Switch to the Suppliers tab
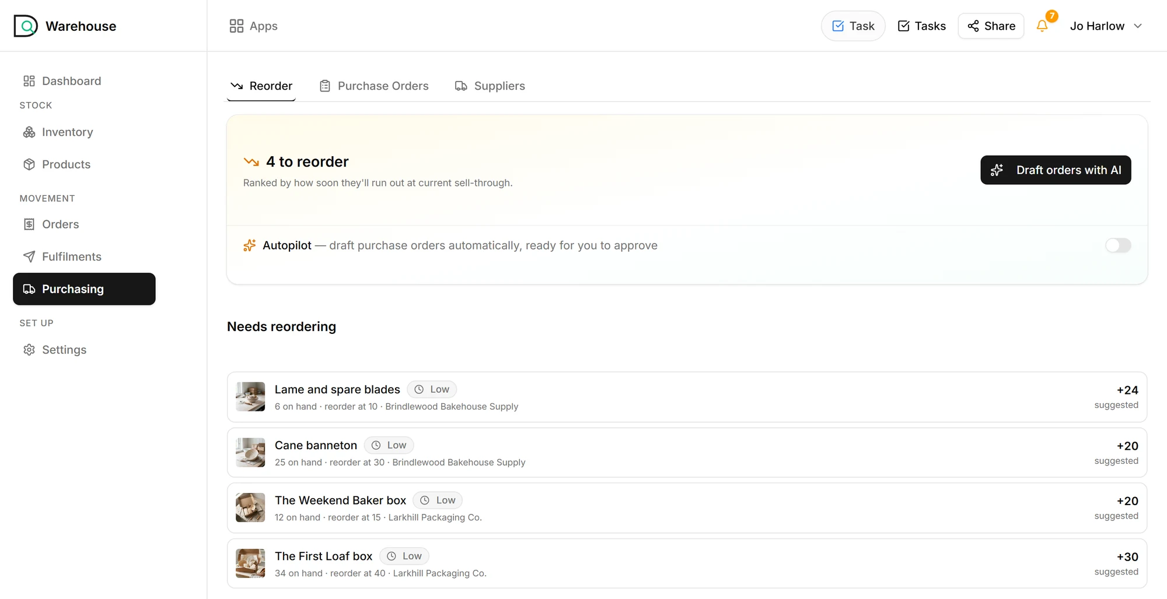This screenshot has width=1167, height=599. click(x=490, y=86)
